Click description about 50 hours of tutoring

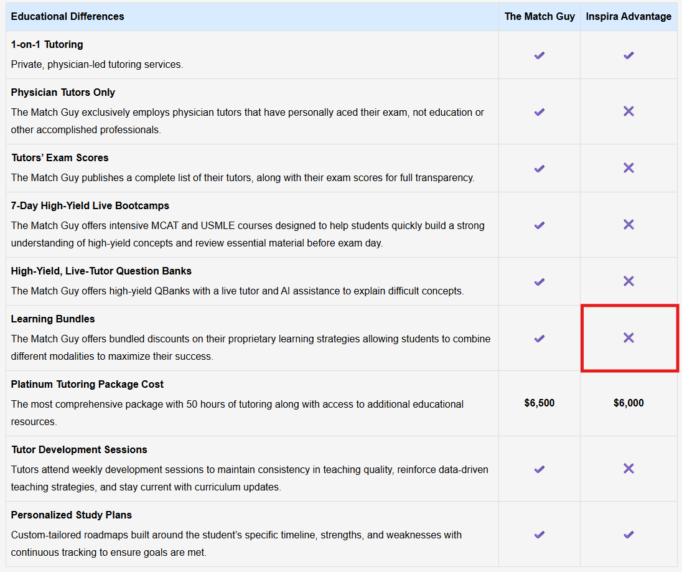(x=238, y=413)
